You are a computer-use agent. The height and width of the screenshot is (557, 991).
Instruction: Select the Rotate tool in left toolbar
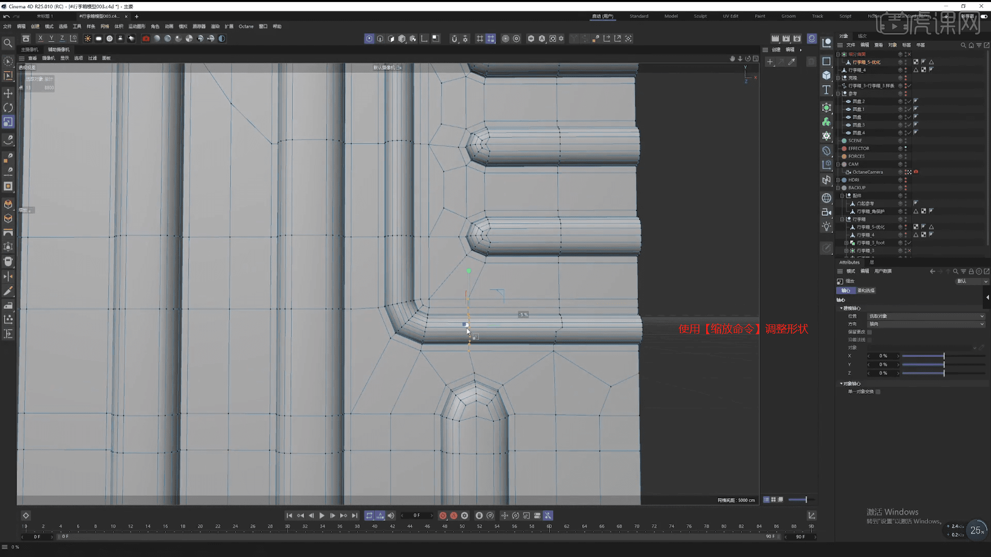pyautogui.click(x=8, y=108)
